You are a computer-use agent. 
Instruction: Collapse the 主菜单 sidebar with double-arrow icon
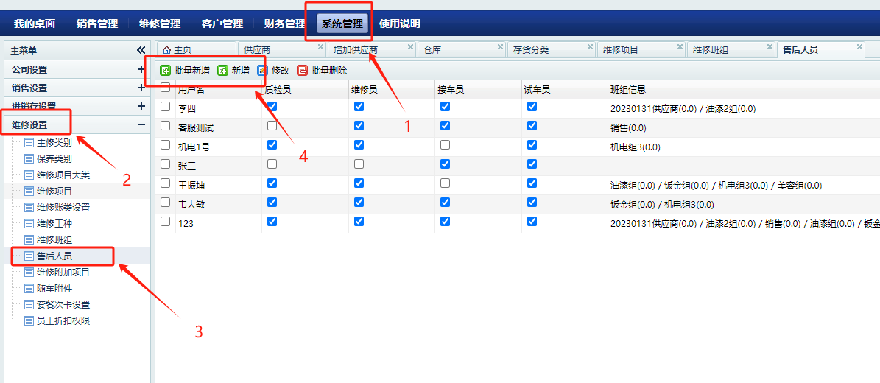click(141, 50)
